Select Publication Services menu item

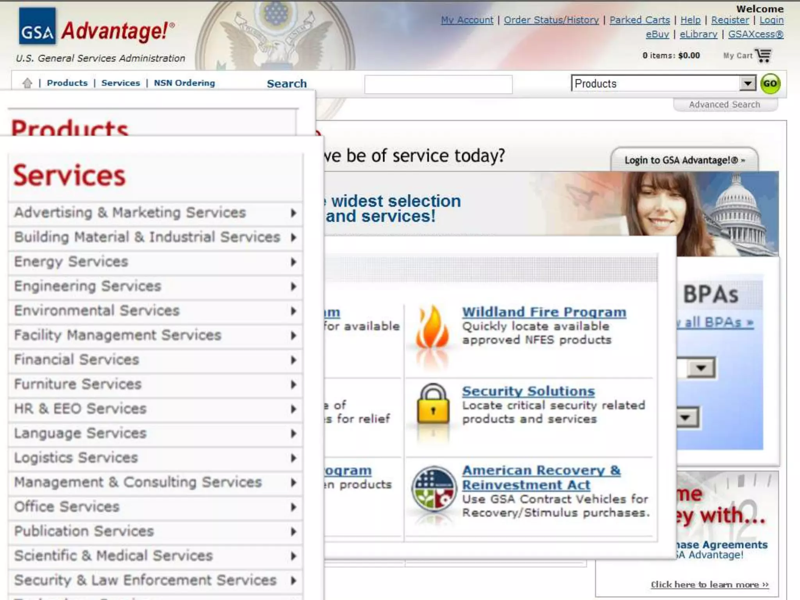click(x=155, y=532)
